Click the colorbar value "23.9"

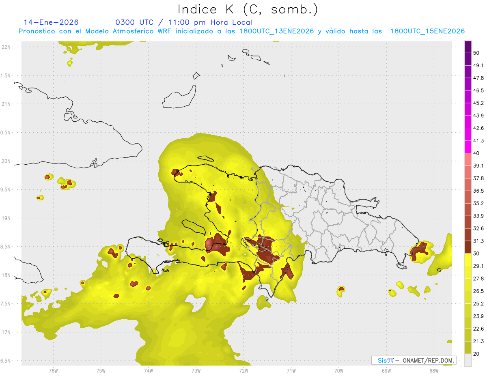478,316
